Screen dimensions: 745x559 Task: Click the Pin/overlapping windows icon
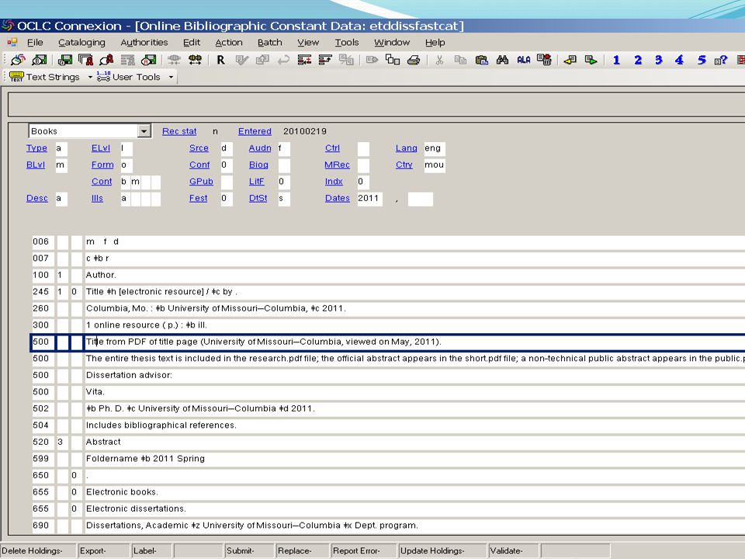pyautogui.click(x=393, y=60)
